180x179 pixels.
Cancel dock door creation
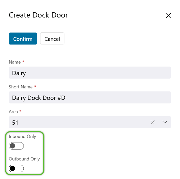click(x=52, y=39)
